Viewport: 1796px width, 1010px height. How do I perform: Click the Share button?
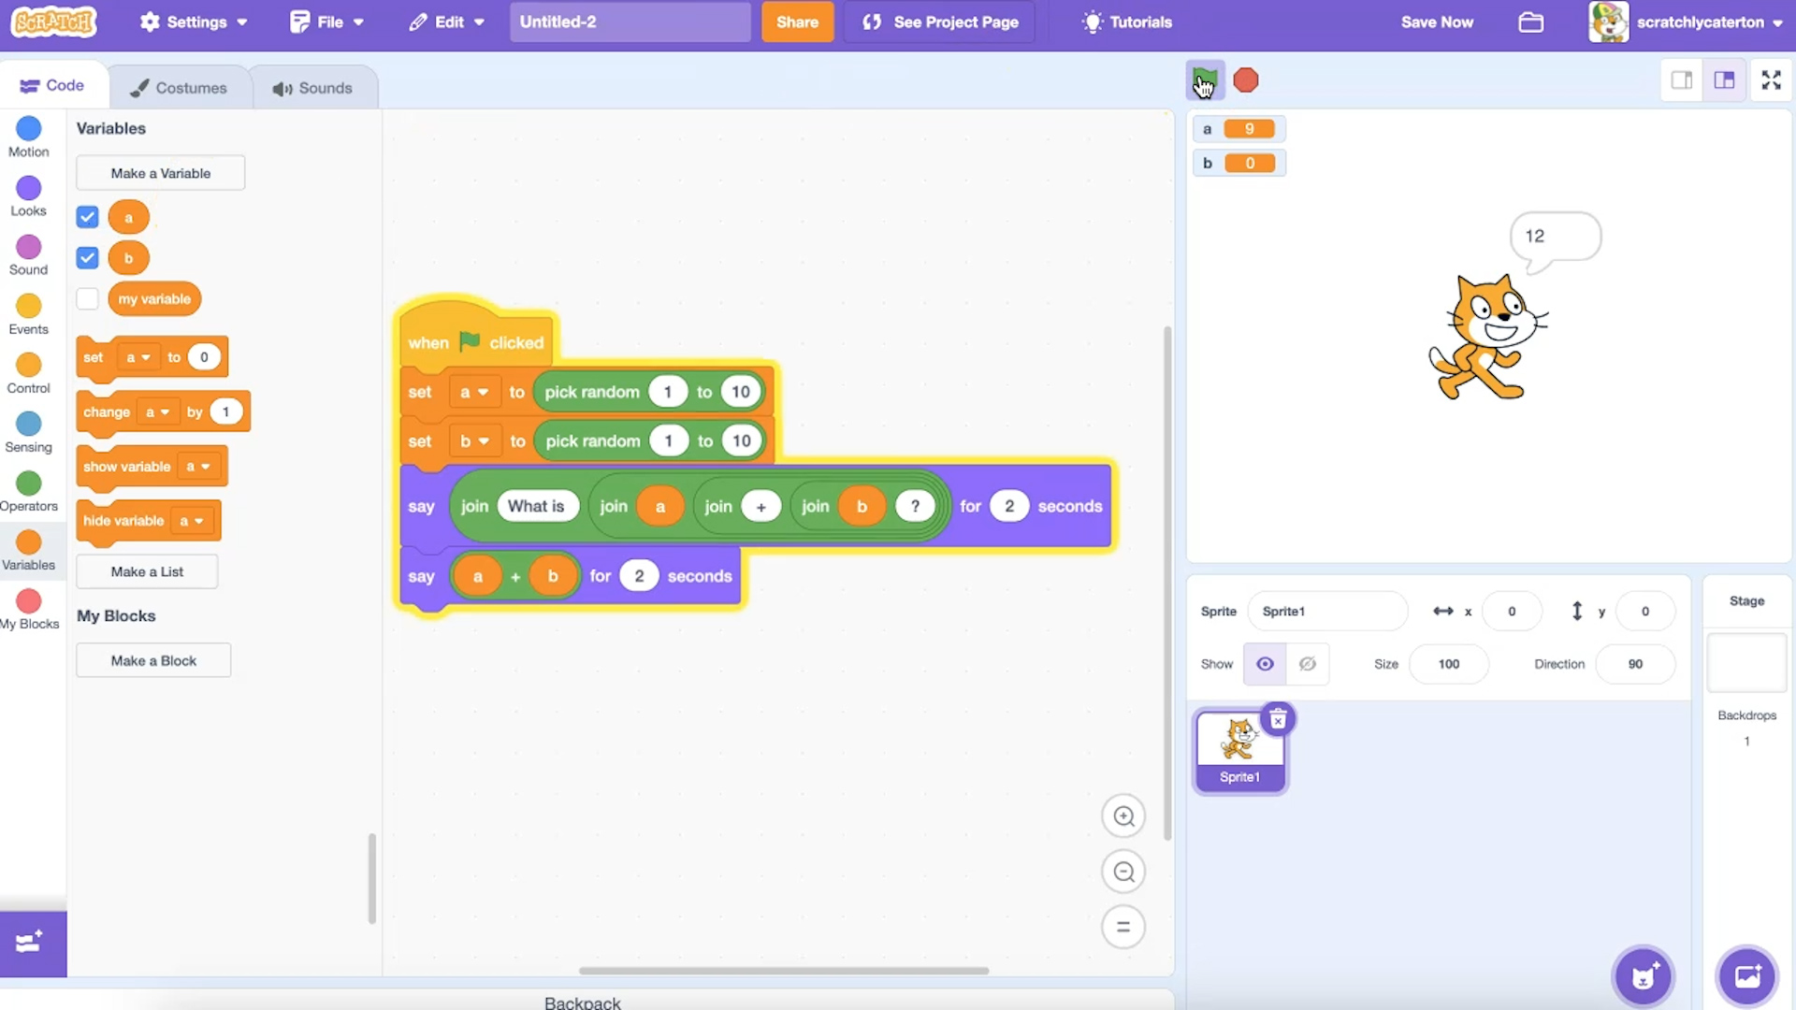[797, 22]
